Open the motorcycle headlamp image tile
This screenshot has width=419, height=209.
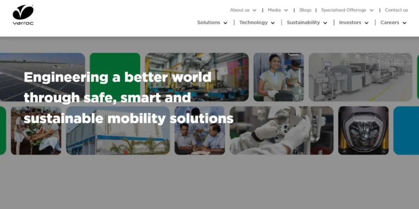[x=363, y=130]
